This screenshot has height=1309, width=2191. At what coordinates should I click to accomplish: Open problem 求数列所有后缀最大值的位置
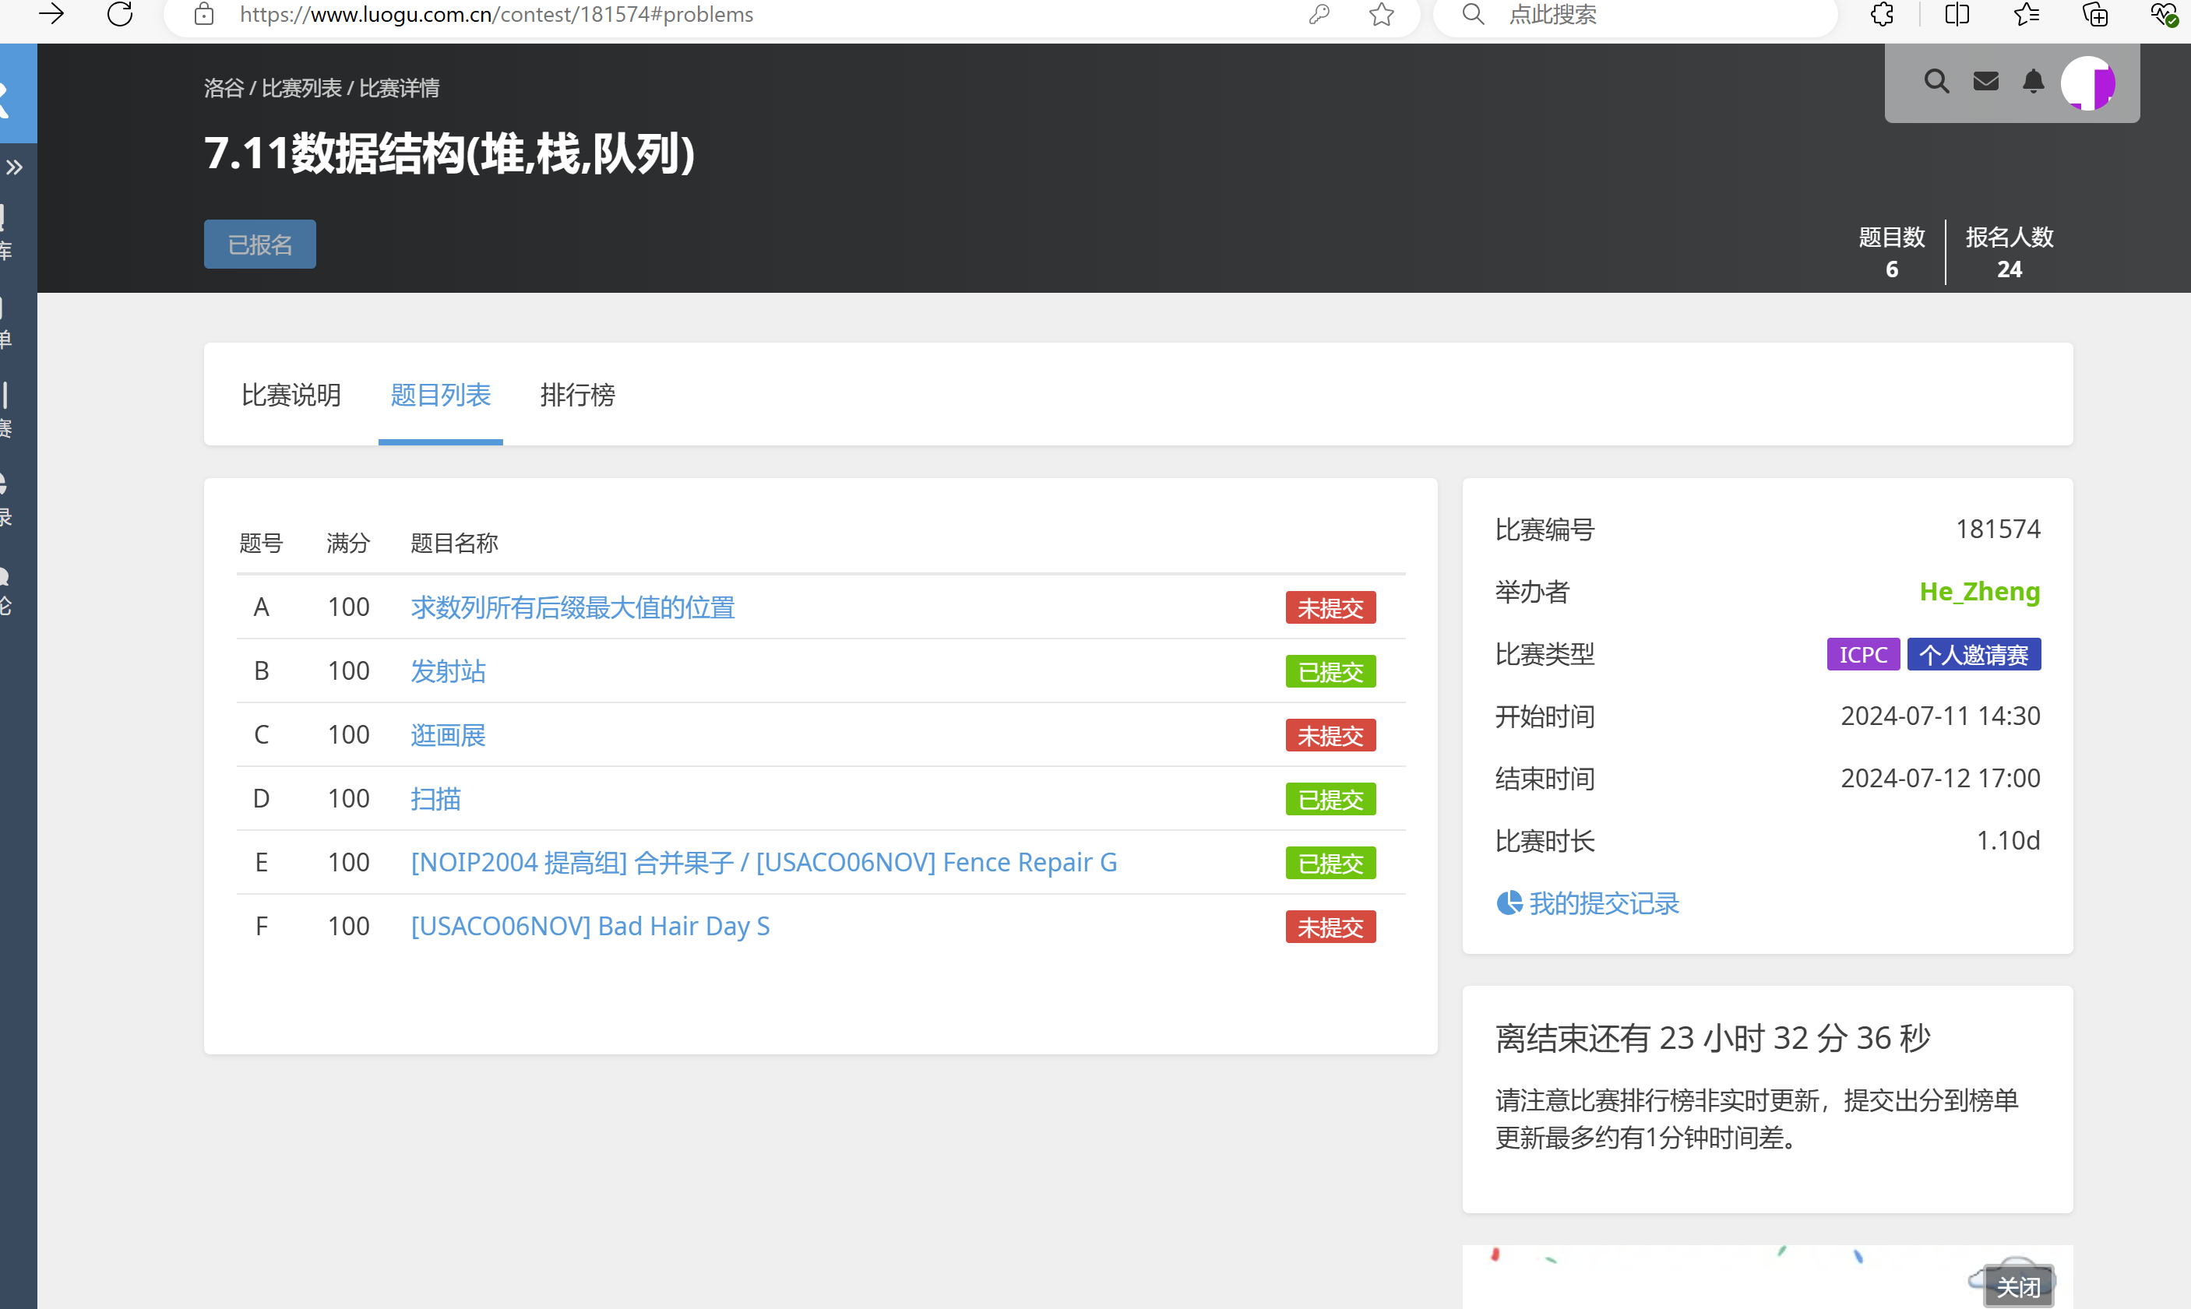click(x=572, y=607)
